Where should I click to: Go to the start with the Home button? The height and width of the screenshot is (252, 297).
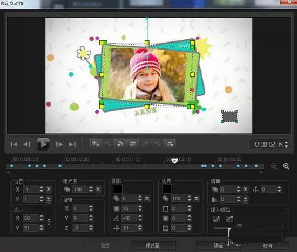point(14,144)
